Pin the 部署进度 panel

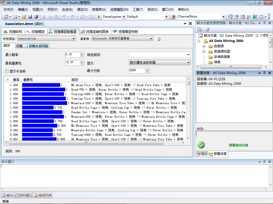[x=264, y=73]
